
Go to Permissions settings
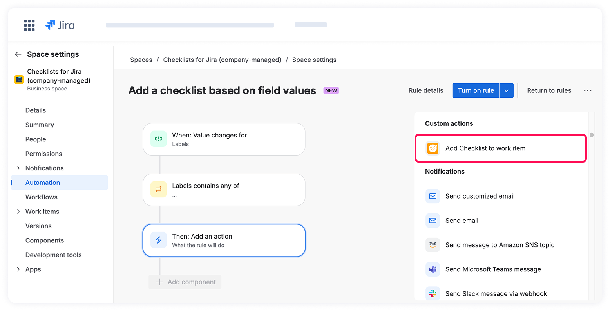click(x=43, y=154)
